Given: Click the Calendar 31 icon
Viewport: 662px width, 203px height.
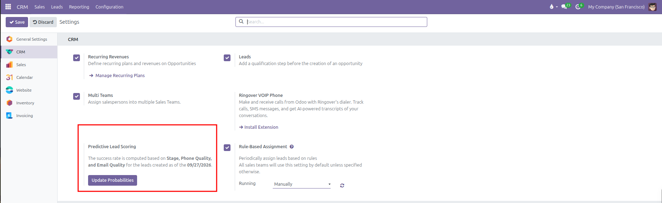Looking at the screenshot, I should [10, 77].
